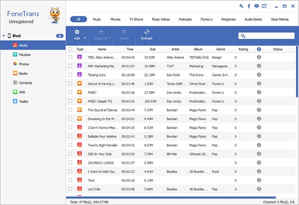Check The Sound of Silence row checkbox
The height and width of the screenshot is (205, 299).
pyautogui.click(x=70, y=110)
